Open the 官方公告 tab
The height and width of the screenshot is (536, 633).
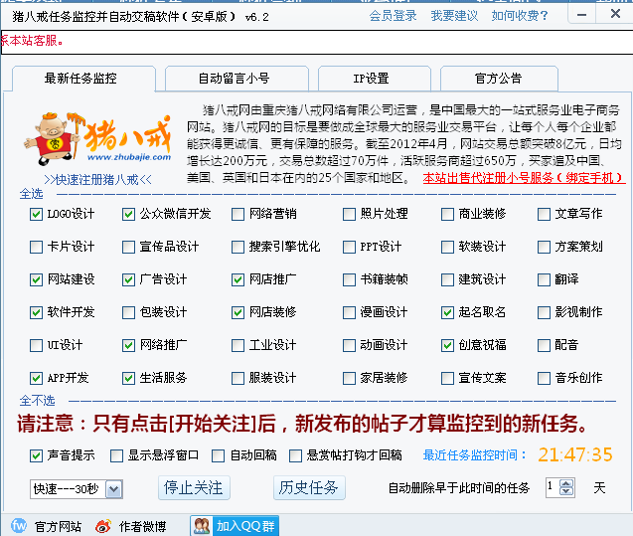[x=498, y=78]
